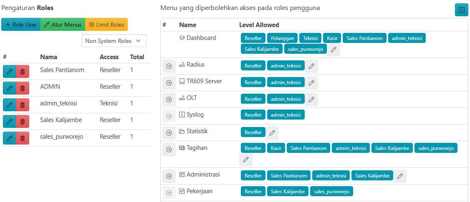Click Reseller badge in OLT row
Image resolution: width=470 pixels, height=202 pixels.
[x=253, y=99]
